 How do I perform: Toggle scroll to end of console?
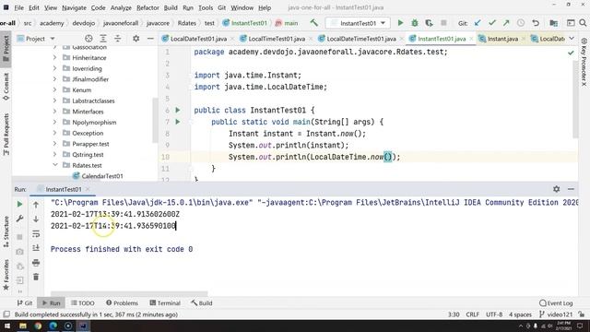[36, 248]
